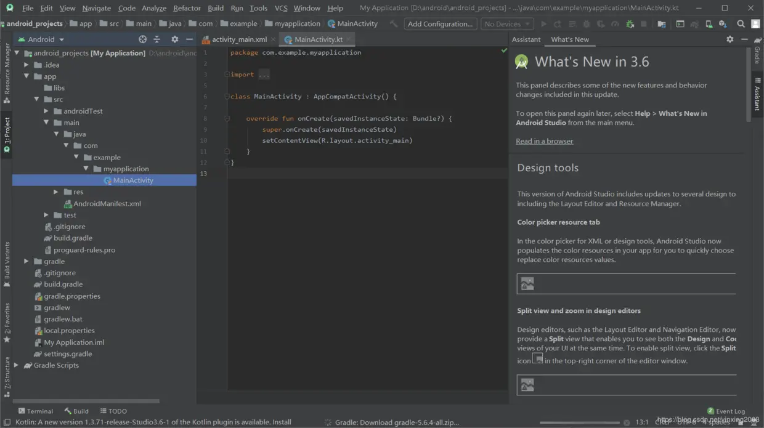Click the Add Configuration button
The image size is (764, 428).
(x=440, y=24)
